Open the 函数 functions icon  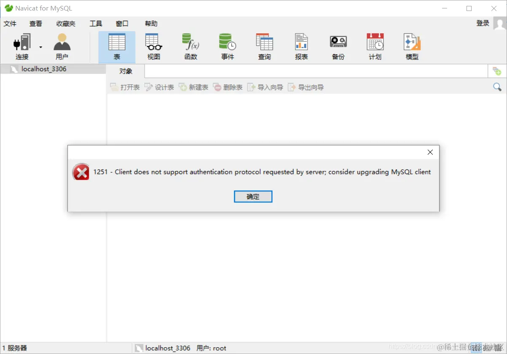[191, 47]
